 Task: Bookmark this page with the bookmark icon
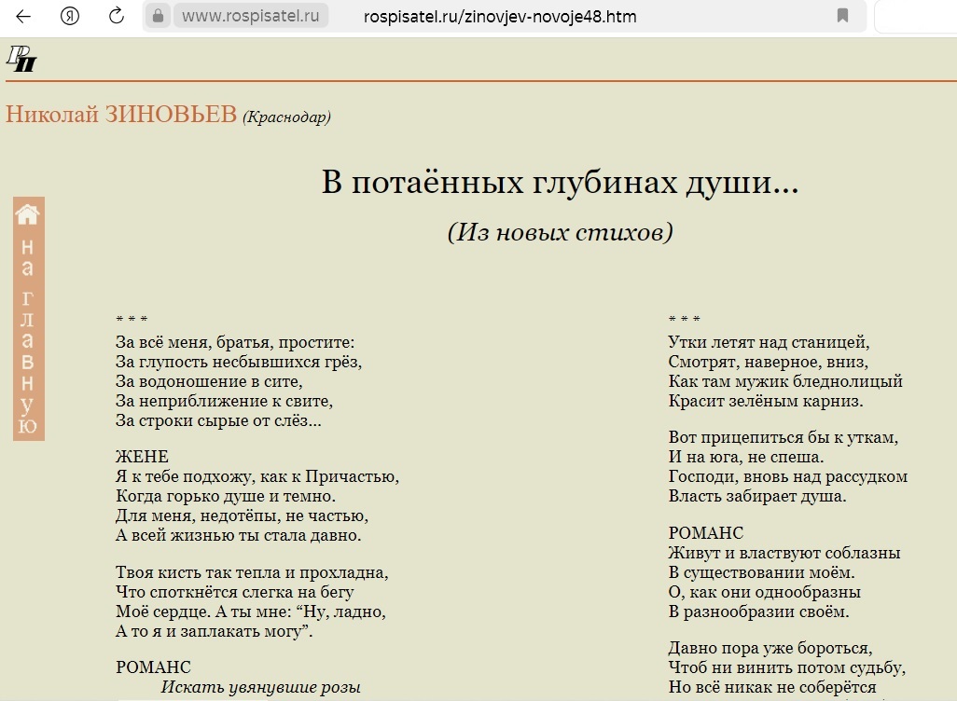point(842,16)
